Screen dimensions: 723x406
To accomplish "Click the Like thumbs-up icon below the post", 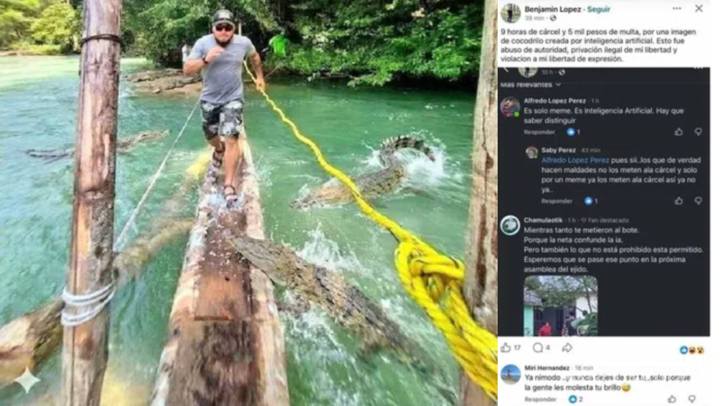I will (505, 348).
